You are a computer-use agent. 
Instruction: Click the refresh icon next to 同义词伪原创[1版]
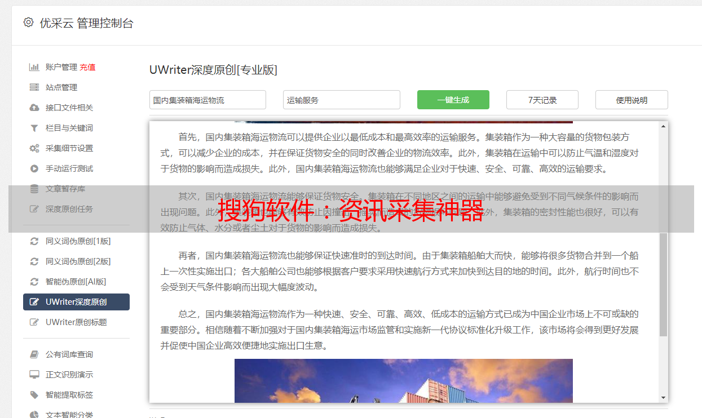[x=34, y=241]
